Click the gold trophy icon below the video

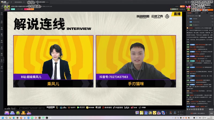point(23,113)
